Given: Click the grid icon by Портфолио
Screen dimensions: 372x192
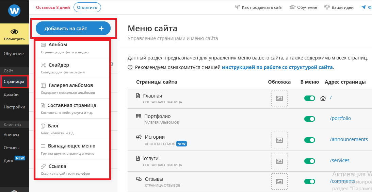Looking at the screenshot, I should coord(139,116).
